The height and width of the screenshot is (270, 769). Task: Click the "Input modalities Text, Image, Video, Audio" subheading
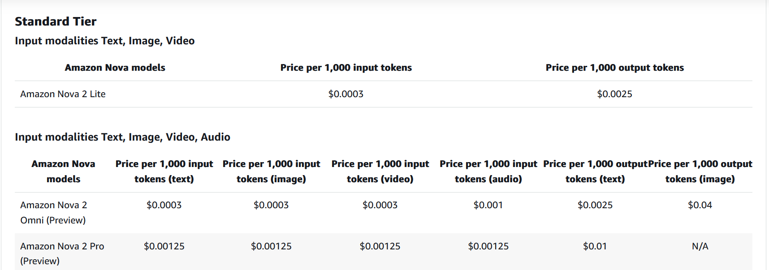coord(122,137)
